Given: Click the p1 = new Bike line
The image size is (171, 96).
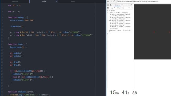Looking at the screenshot, I should pos(46,32).
